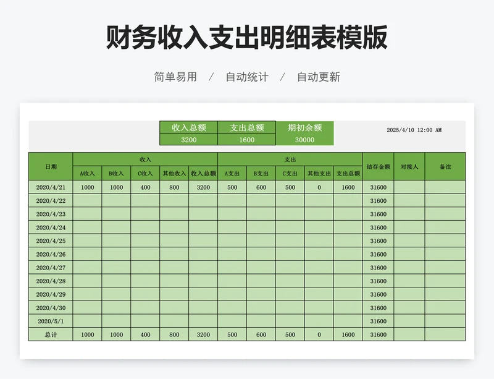Click the 2020/5/1 date cell
Image resolution: width=494 pixels, height=379 pixels.
[51, 322]
